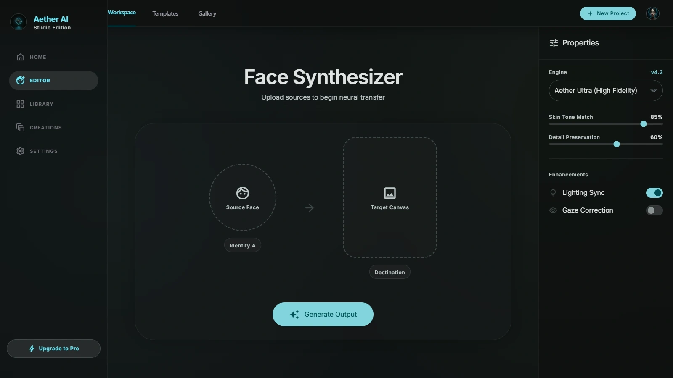Click the Editor face icon in sidebar
Viewport: 673px width, 378px height.
pyautogui.click(x=20, y=80)
